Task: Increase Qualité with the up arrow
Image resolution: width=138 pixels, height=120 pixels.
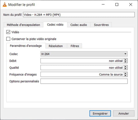Action: [x=125, y=66]
